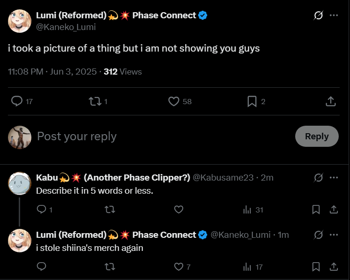Open Lumi's profile avatar in the main post
350x280 pixels.
point(20,21)
